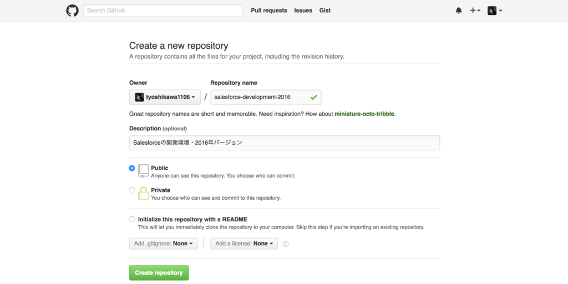568x284 pixels.
Task: Open the Add a license dropdown
Action: (x=244, y=244)
